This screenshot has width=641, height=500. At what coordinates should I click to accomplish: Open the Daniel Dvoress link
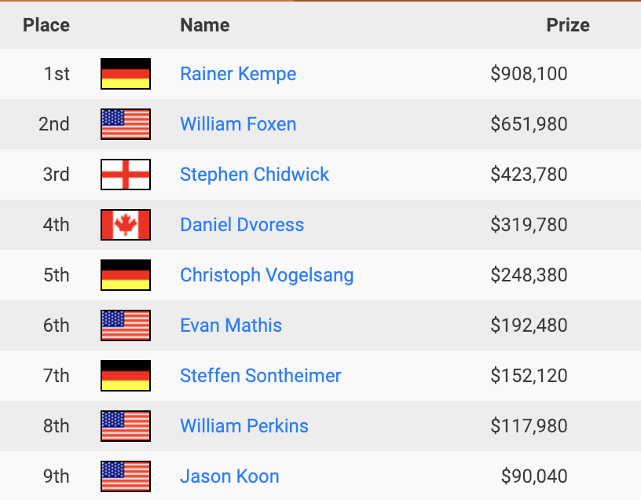[242, 225]
